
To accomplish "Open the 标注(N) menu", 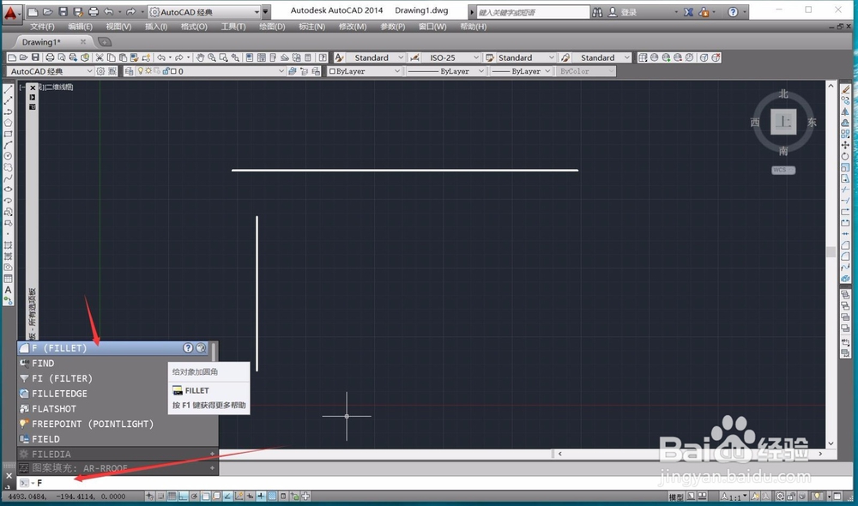I will pyautogui.click(x=312, y=27).
